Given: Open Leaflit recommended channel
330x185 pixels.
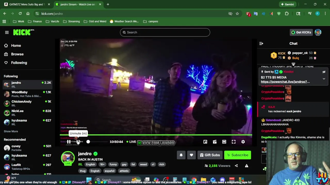Looking at the screenshot, I should point(27,166).
